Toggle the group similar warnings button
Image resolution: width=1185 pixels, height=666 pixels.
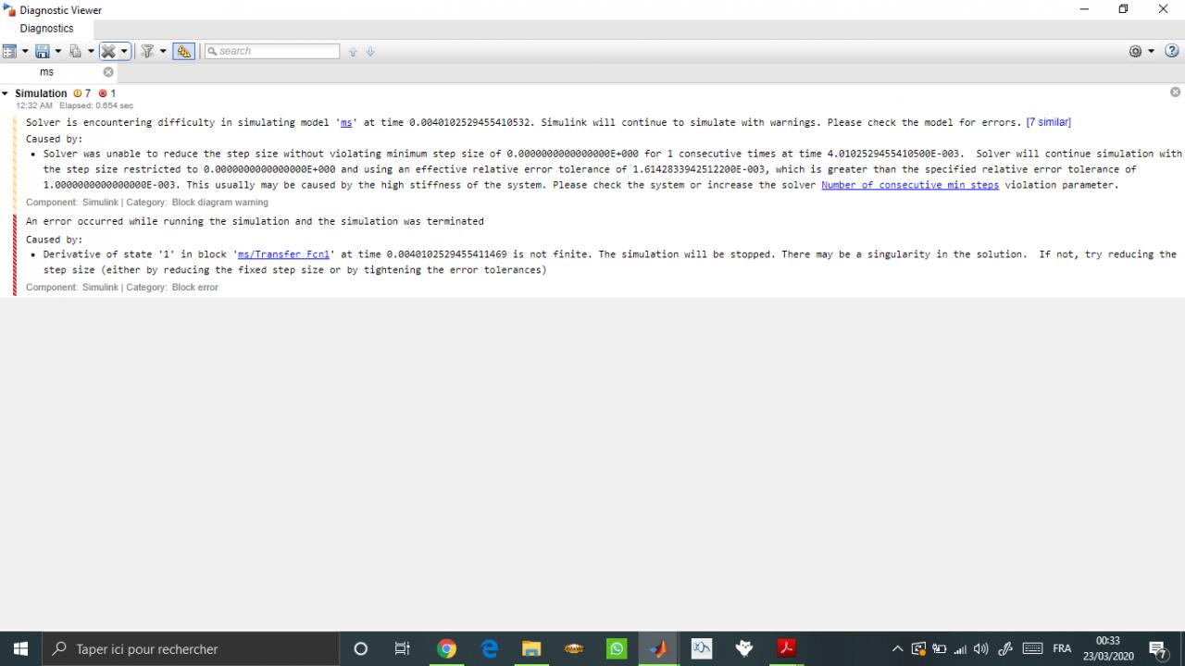coord(183,51)
